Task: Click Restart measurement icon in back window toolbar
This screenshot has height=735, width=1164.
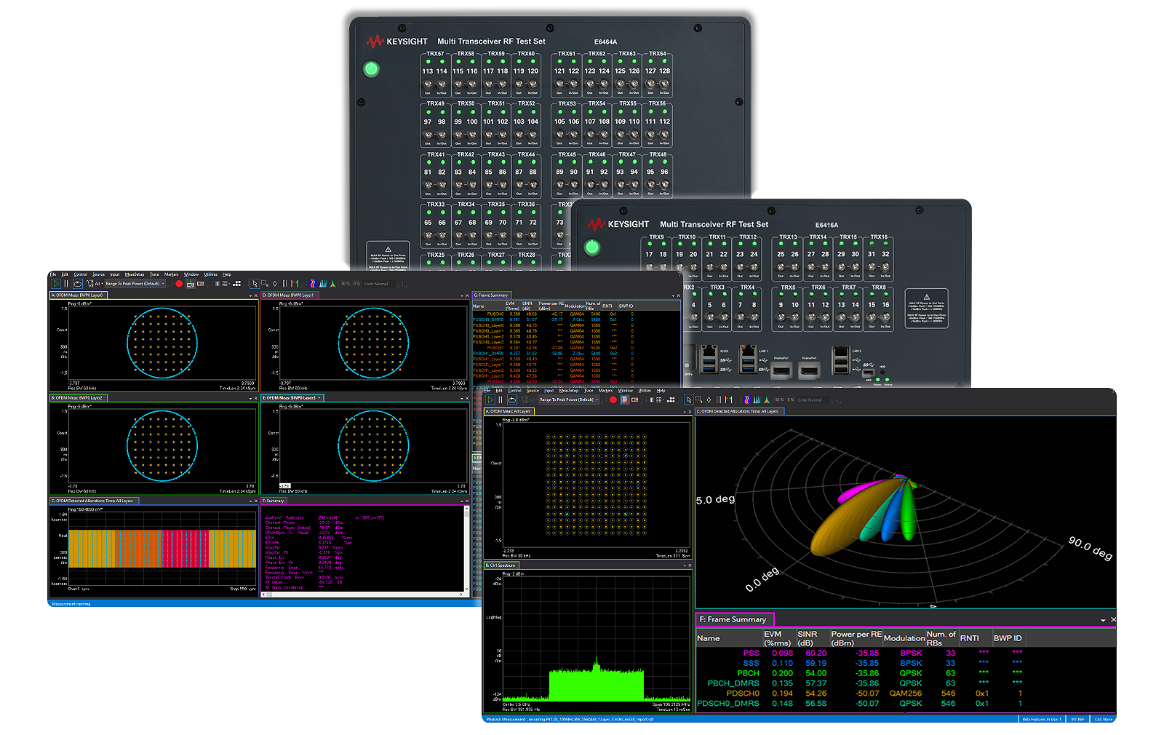Action: pos(78,284)
